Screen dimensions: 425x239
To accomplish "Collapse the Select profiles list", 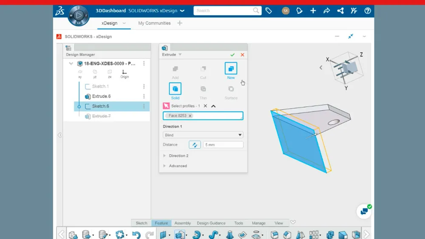I will 213,106.
